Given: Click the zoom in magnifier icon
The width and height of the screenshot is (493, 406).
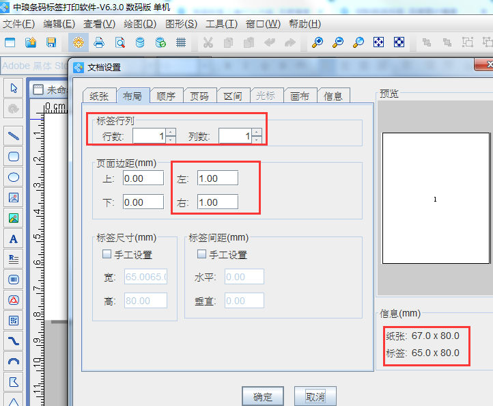Looking at the screenshot, I should (x=318, y=42).
